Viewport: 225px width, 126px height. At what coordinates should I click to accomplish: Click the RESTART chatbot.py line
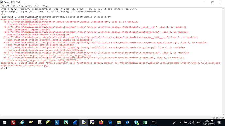(56, 17)
